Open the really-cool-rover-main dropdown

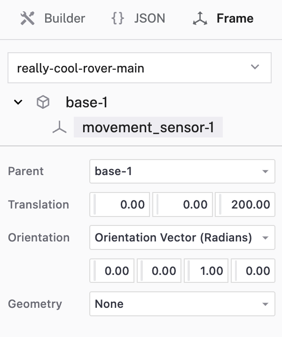point(140,68)
